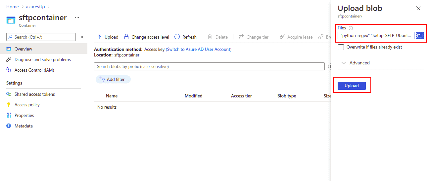Go to Home breadcrumb

[x=13, y=7]
